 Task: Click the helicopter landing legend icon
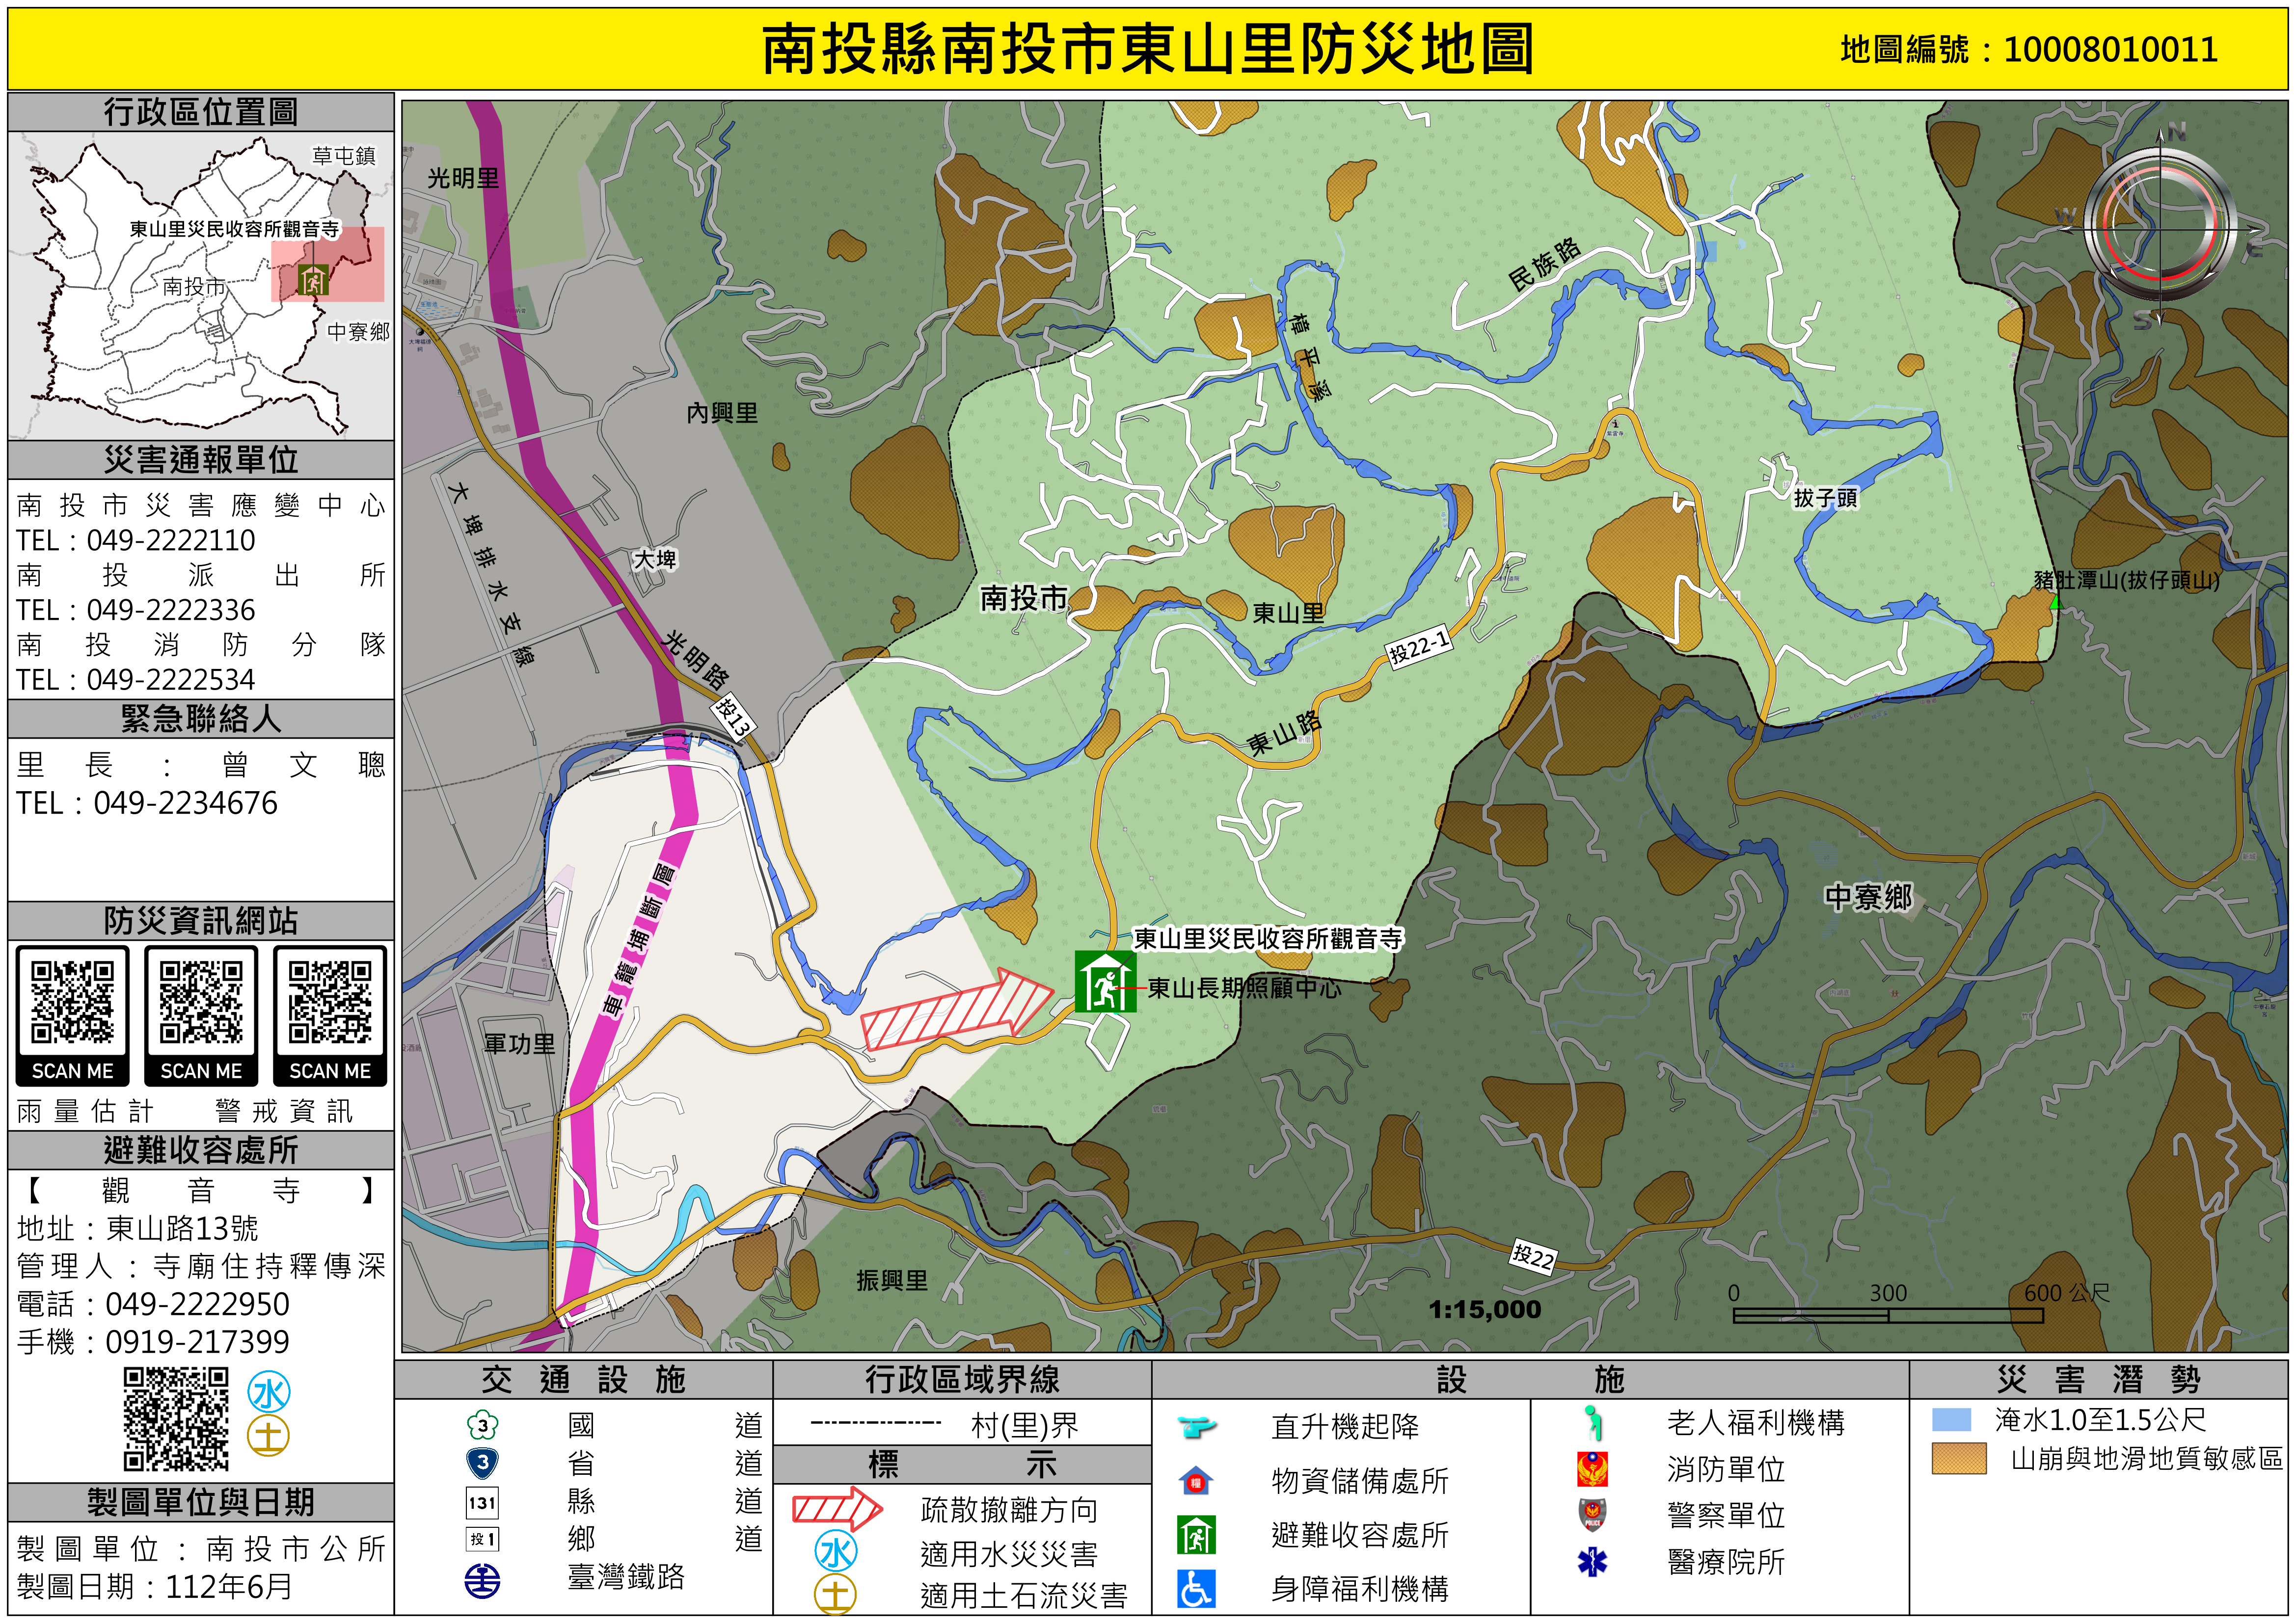[1196, 1426]
